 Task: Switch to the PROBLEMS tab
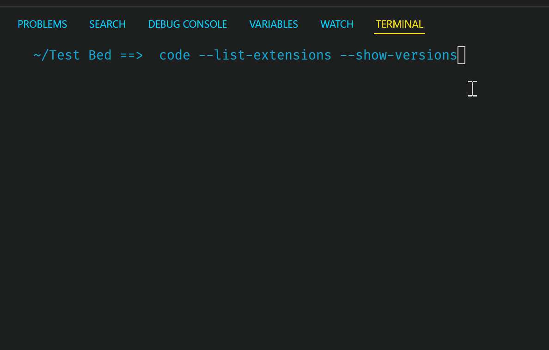pyautogui.click(x=42, y=24)
